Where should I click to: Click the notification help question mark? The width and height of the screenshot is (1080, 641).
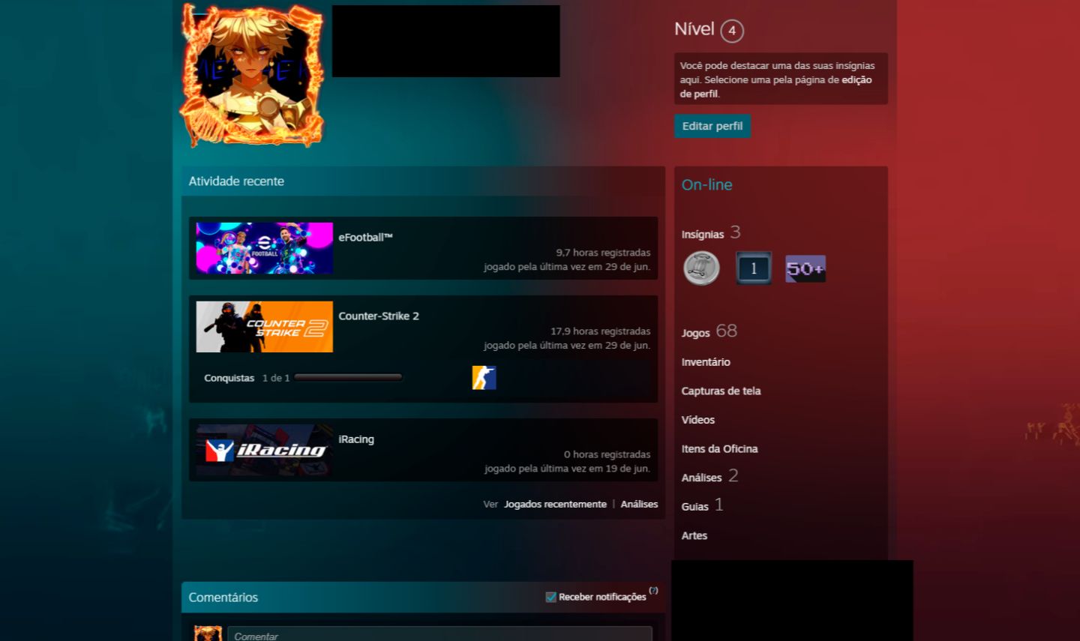pyautogui.click(x=653, y=591)
